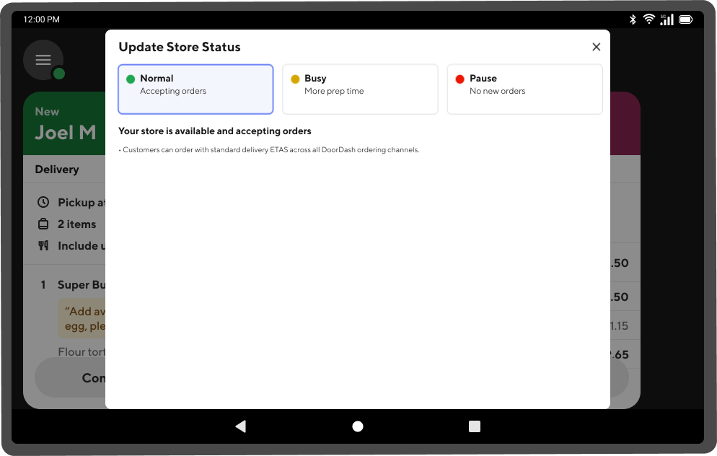
Task: Select the Pause no new orders status
Action: (x=525, y=89)
